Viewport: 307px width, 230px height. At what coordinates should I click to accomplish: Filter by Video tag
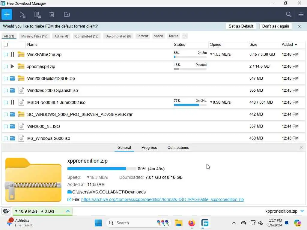click(x=158, y=36)
